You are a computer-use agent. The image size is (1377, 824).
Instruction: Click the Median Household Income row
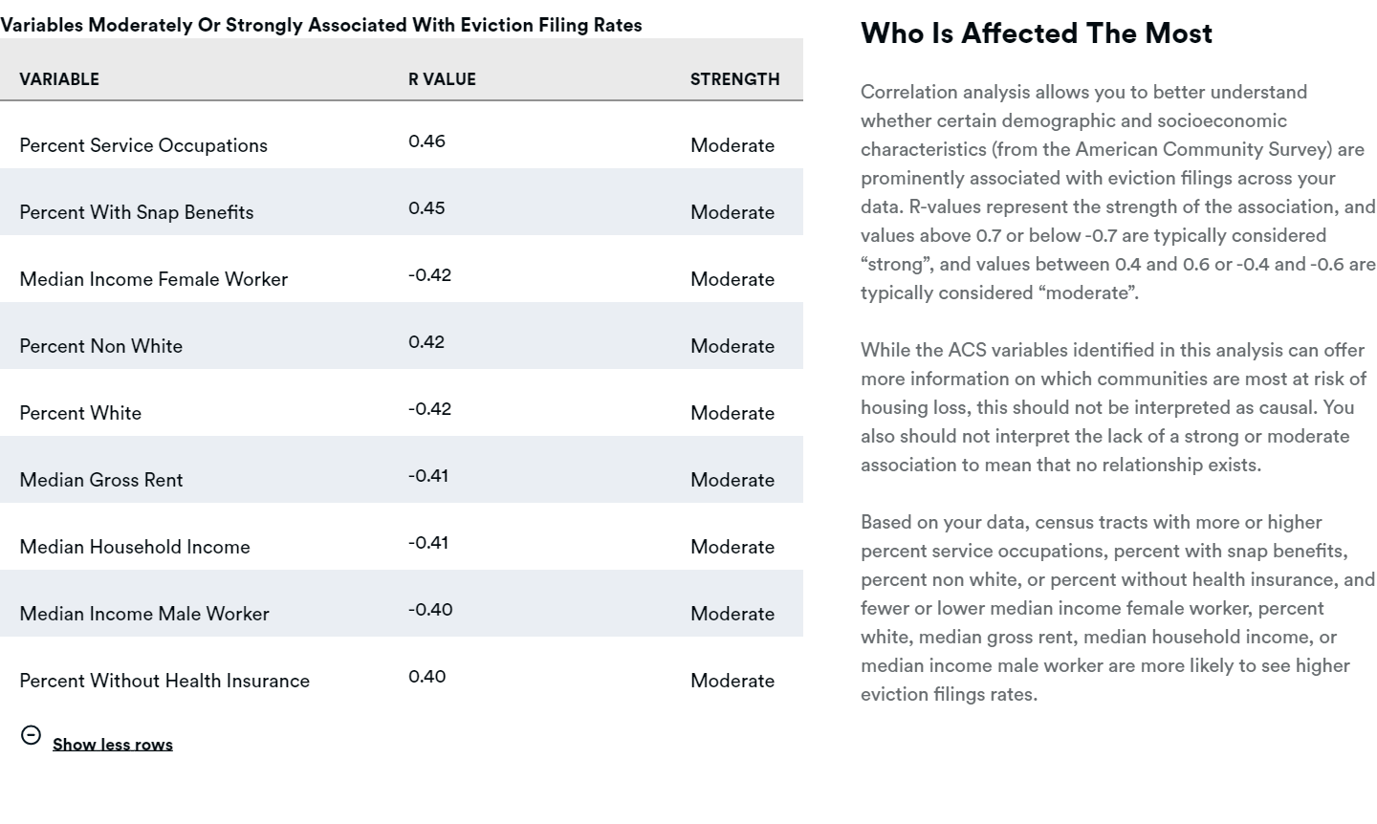tap(135, 547)
